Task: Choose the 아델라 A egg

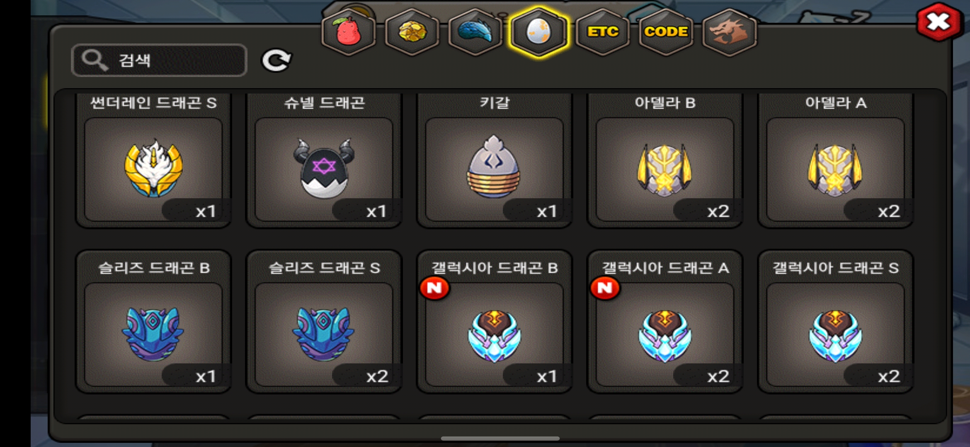Action: pyautogui.click(x=836, y=161)
